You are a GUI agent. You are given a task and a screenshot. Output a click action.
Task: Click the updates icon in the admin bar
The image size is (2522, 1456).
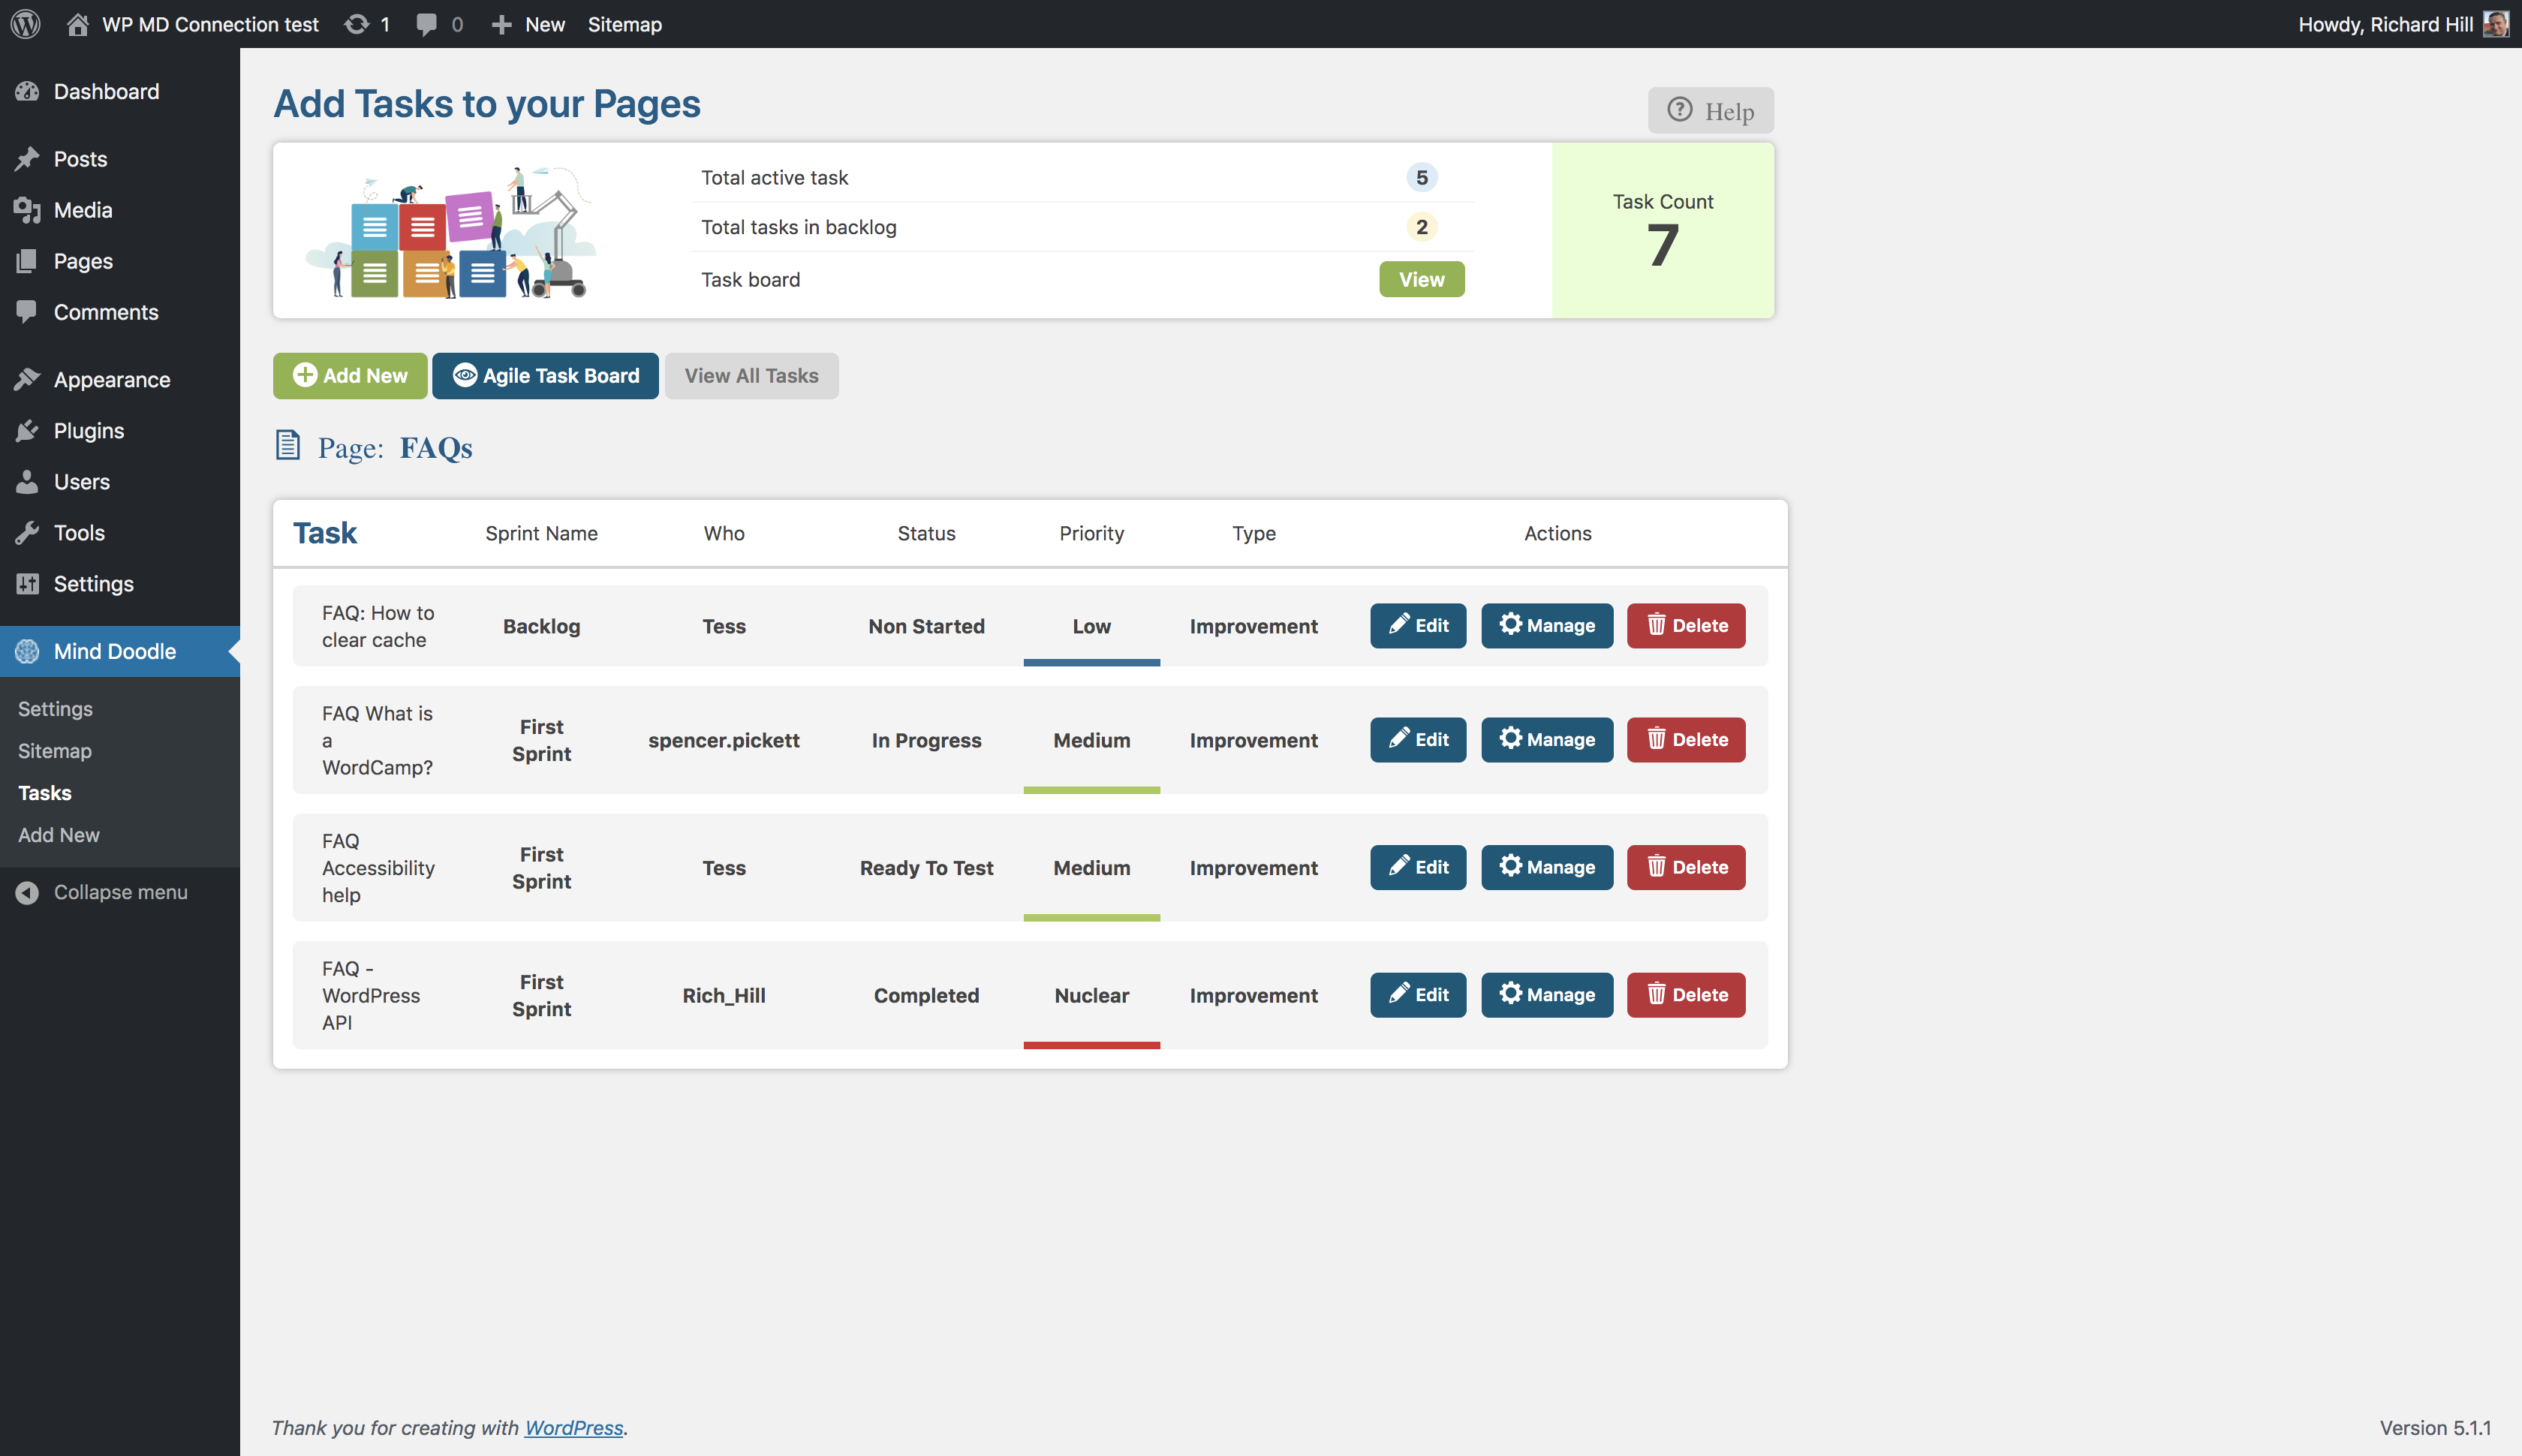pyautogui.click(x=357, y=24)
